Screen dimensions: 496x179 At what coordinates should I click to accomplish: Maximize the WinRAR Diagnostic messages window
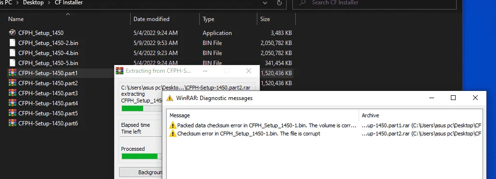[453, 98]
